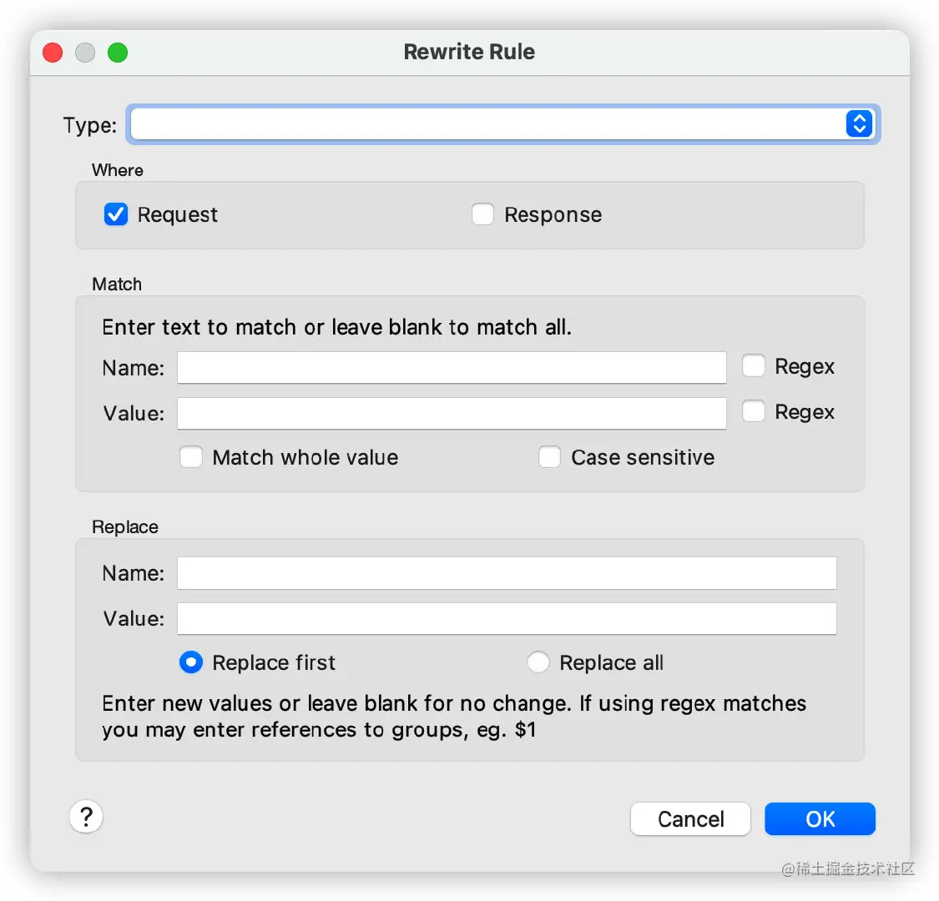Enable the Response checkbox

[x=482, y=214]
